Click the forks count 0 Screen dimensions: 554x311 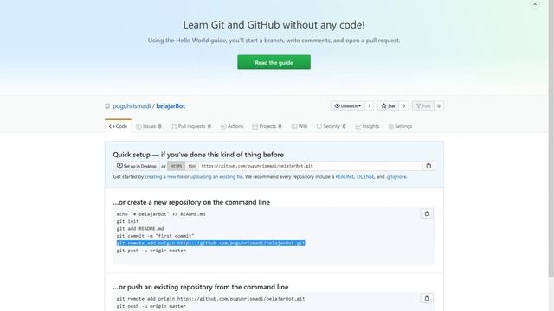click(x=439, y=105)
